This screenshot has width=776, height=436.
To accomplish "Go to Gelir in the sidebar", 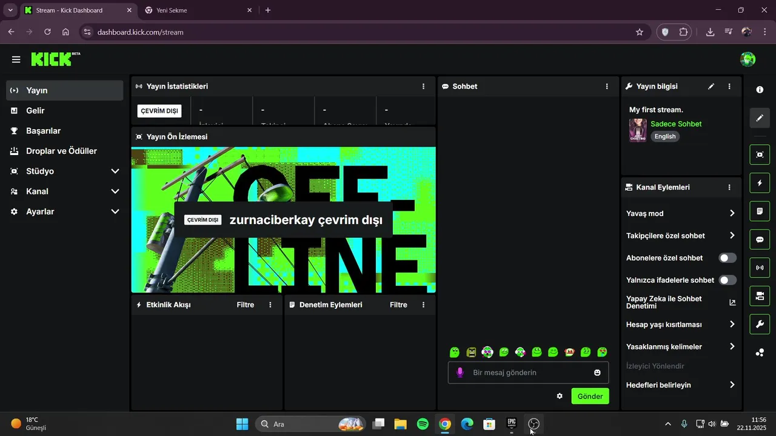I will (x=65, y=111).
